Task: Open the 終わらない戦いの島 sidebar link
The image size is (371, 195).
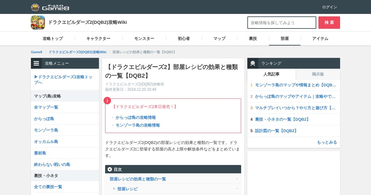Action: click(52, 164)
